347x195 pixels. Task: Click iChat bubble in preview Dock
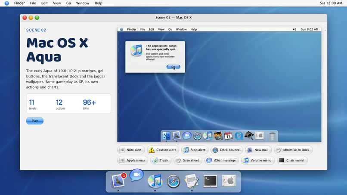pyautogui.click(x=187, y=136)
